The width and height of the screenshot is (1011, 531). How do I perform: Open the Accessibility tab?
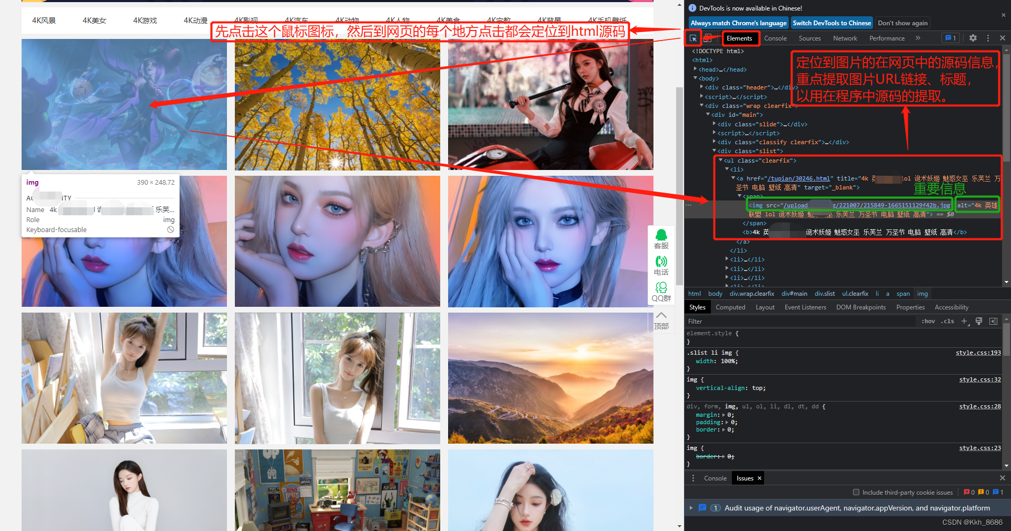point(951,307)
